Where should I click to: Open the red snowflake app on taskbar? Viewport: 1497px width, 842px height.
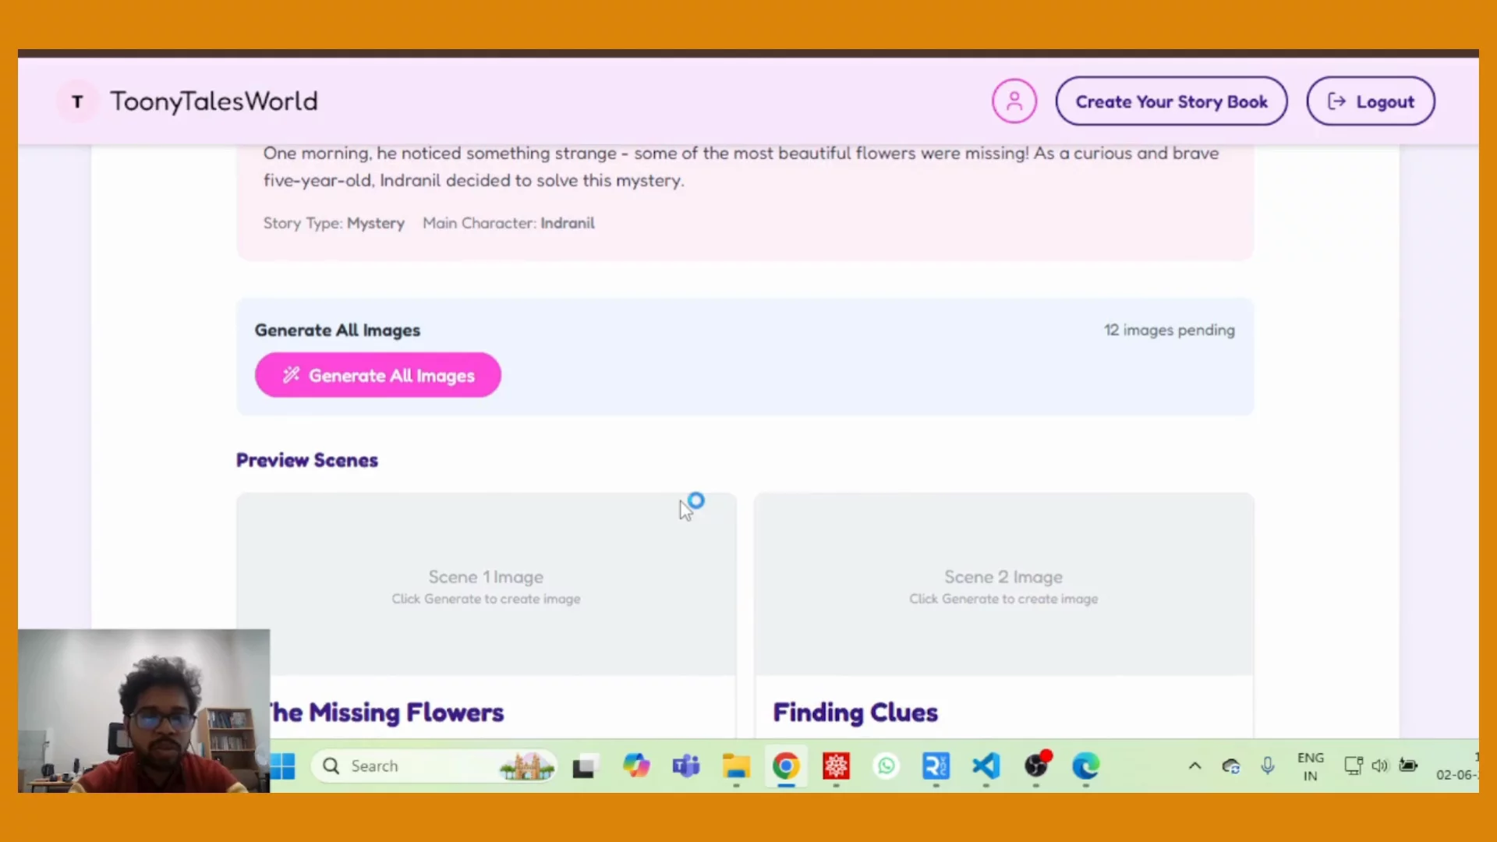(x=836, y=766)
